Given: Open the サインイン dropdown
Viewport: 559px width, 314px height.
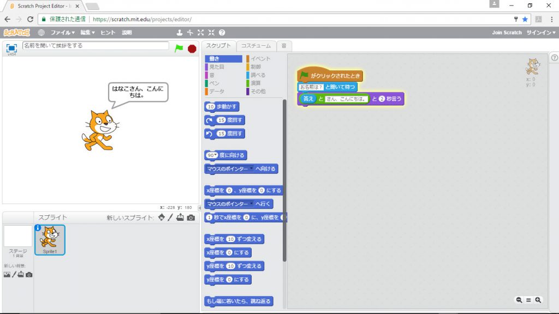Looking at the screenshot, I should click(541, 32).
